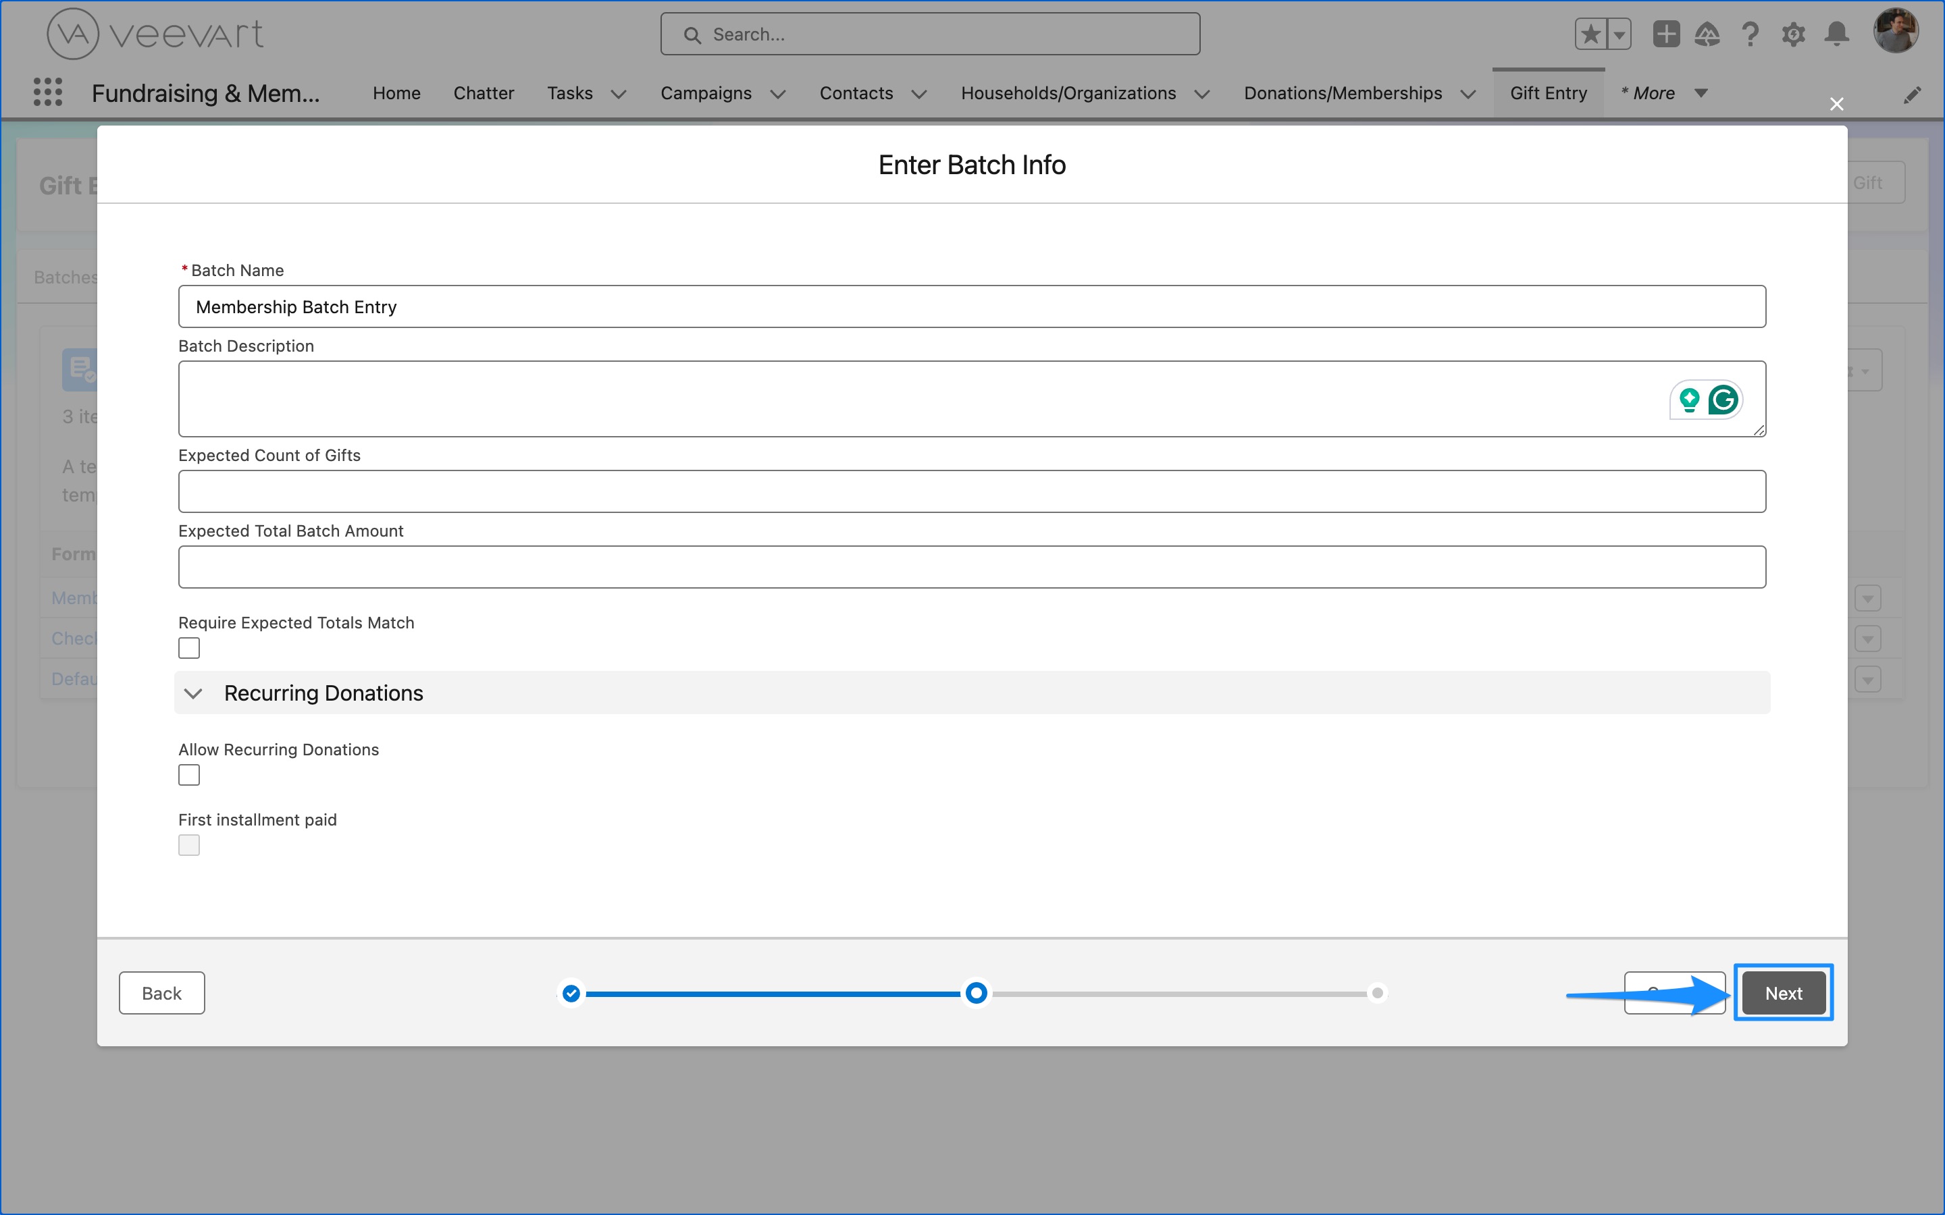Viewport: 1945px width, 1215px height.
Task: Switch to the Gift Entry tab
Action: [x=1547, y=92]
